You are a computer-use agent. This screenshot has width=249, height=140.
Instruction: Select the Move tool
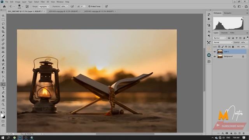(x=3, y=16)
